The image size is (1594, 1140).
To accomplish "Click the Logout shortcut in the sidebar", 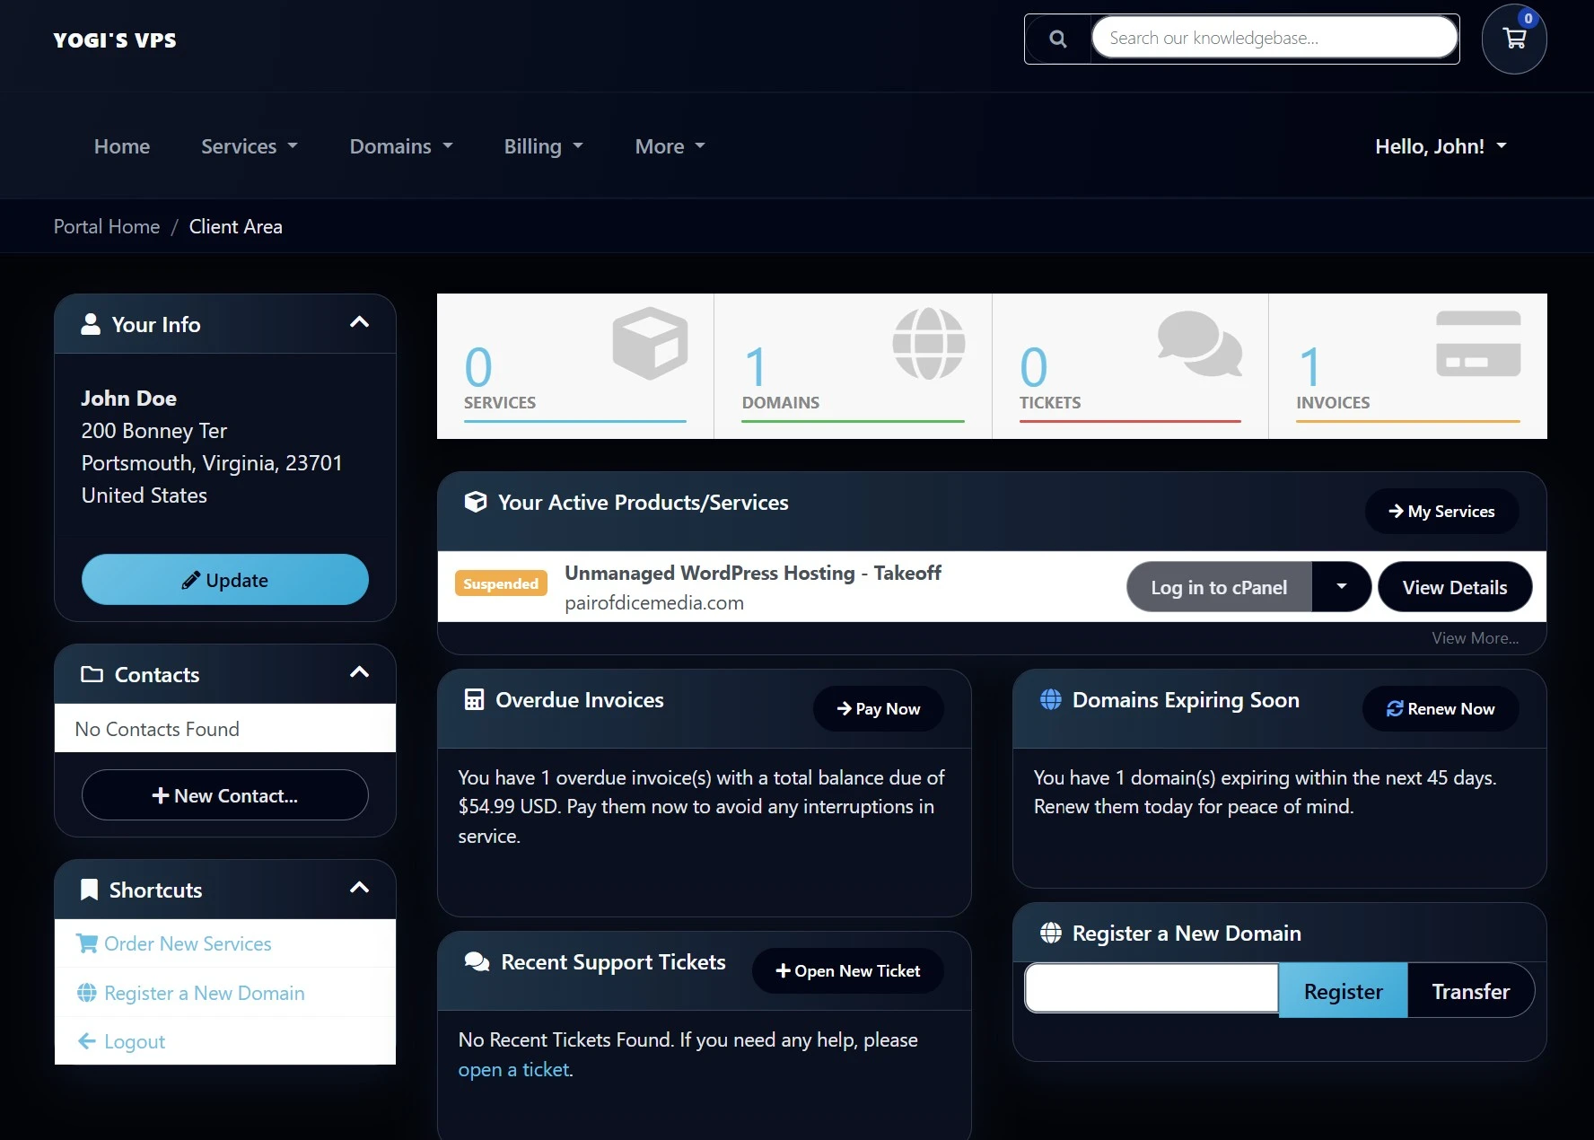I will [135, 1041].
